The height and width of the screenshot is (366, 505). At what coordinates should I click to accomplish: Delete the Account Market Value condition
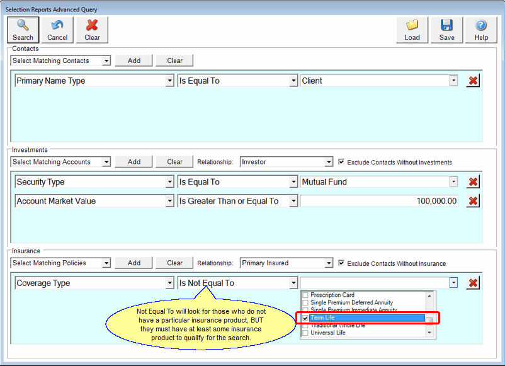pyautogui.click(x=472, y=201)
